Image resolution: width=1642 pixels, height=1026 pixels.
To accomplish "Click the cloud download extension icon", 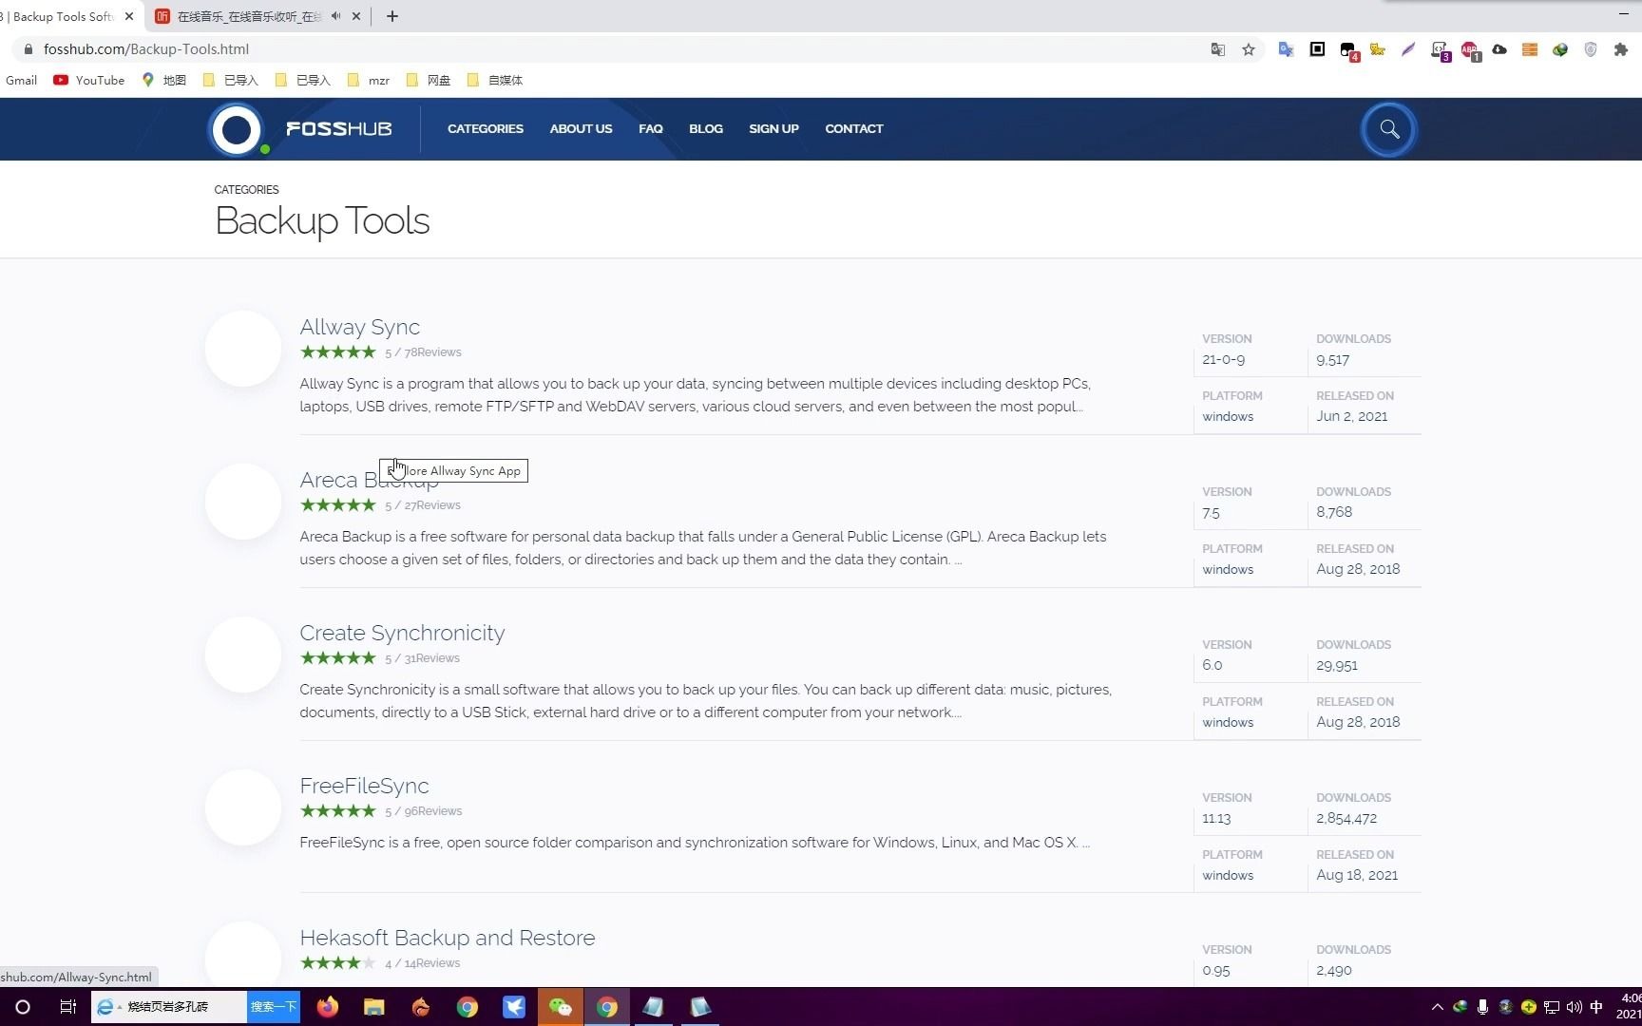I will click(1499, 49).
